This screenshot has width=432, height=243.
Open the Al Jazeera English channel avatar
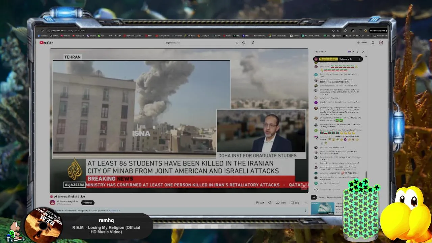tap(52, 202)
